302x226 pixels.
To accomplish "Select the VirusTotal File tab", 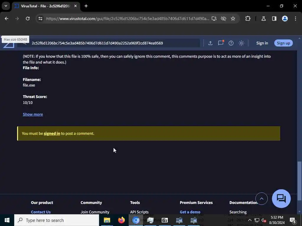I will [46, 6].
